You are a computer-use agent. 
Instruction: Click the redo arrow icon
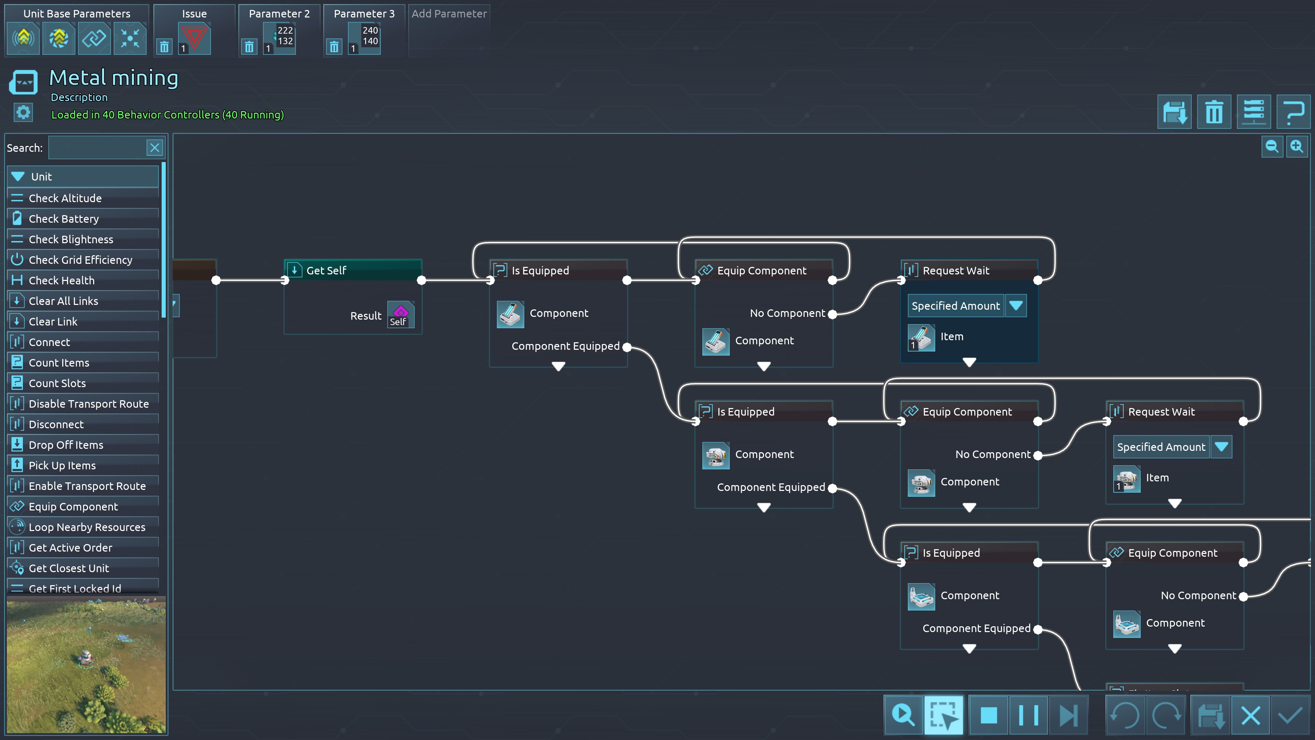pos(1166,715)
